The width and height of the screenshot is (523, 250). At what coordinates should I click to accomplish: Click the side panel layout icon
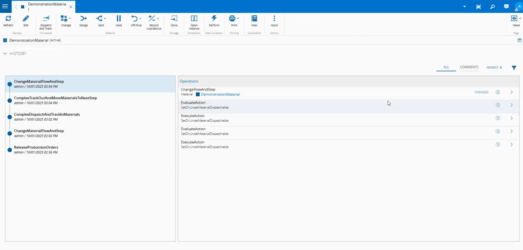point(519,40)
